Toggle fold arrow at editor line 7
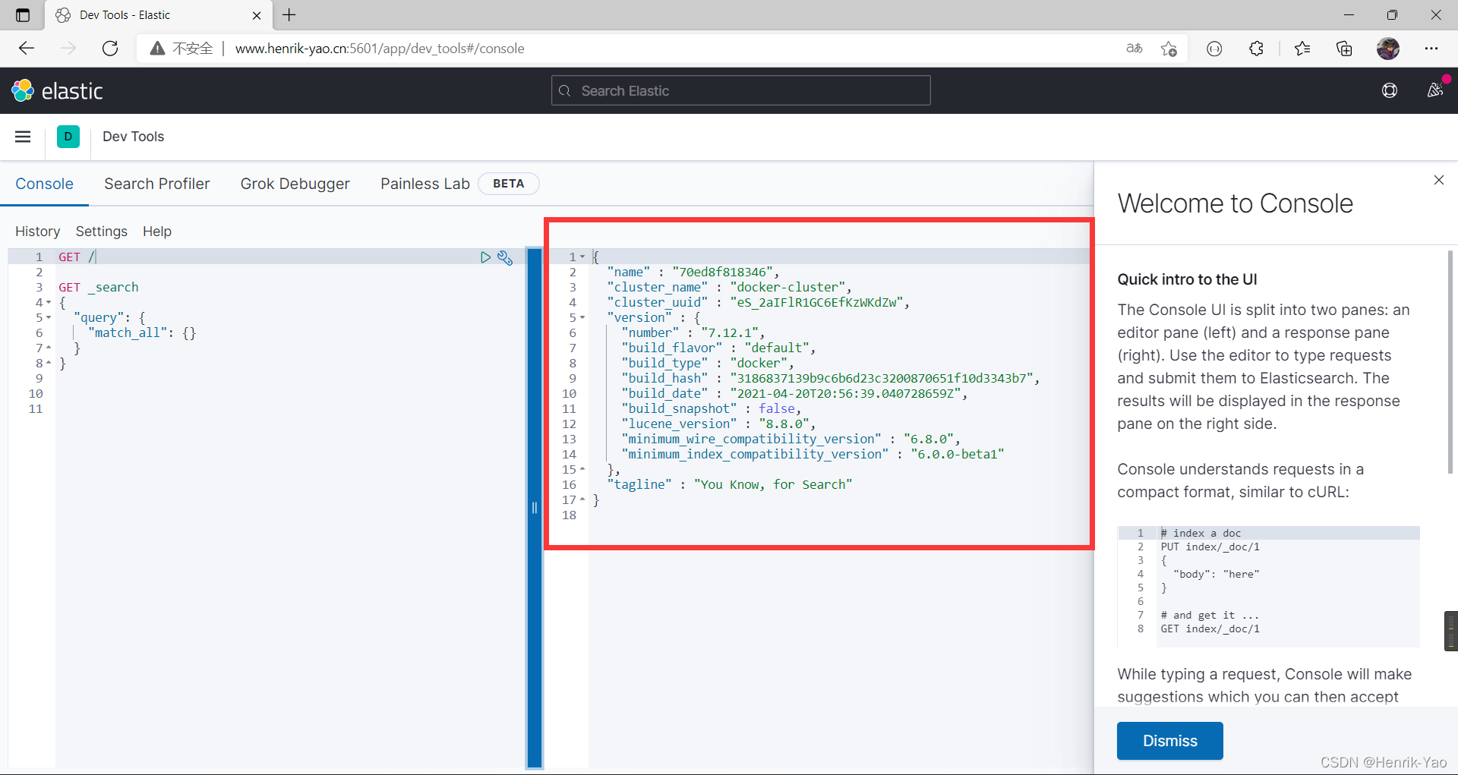This screenshot has height=775, width=1458. point(49,348)
